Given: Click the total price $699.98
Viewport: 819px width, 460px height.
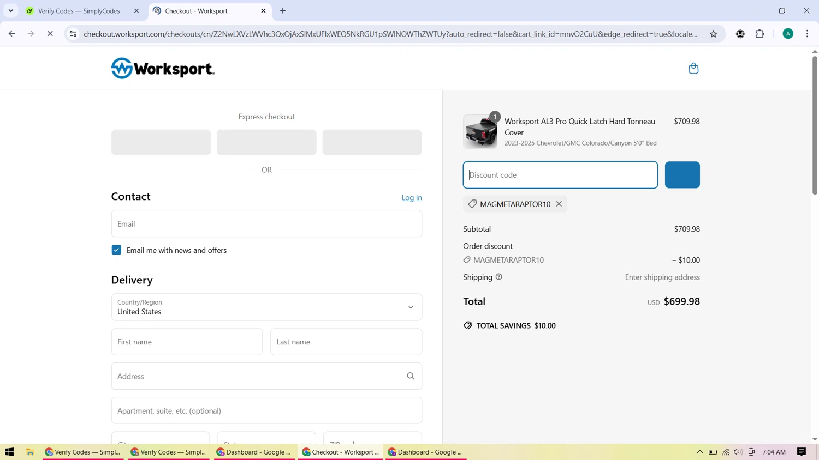Looking at the screenshot, I should [x=681, y=301].
